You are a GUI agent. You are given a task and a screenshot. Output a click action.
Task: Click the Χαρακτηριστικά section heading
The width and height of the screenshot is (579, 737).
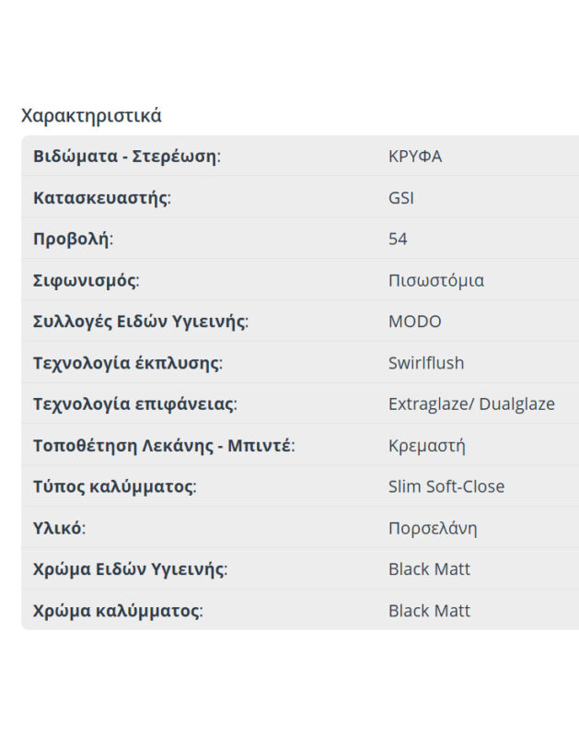pos(91,116)
